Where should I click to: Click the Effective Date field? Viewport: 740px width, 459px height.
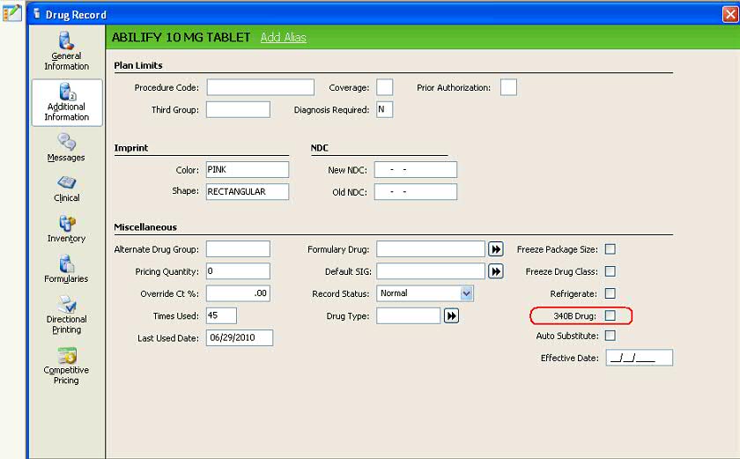coord(640,358)
